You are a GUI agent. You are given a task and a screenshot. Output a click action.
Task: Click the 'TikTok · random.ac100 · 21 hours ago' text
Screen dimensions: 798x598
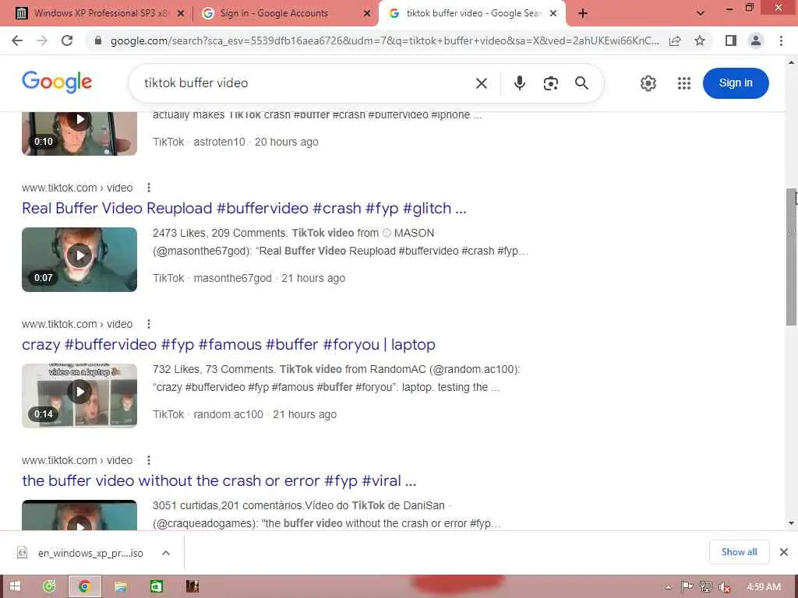point(245,414)
